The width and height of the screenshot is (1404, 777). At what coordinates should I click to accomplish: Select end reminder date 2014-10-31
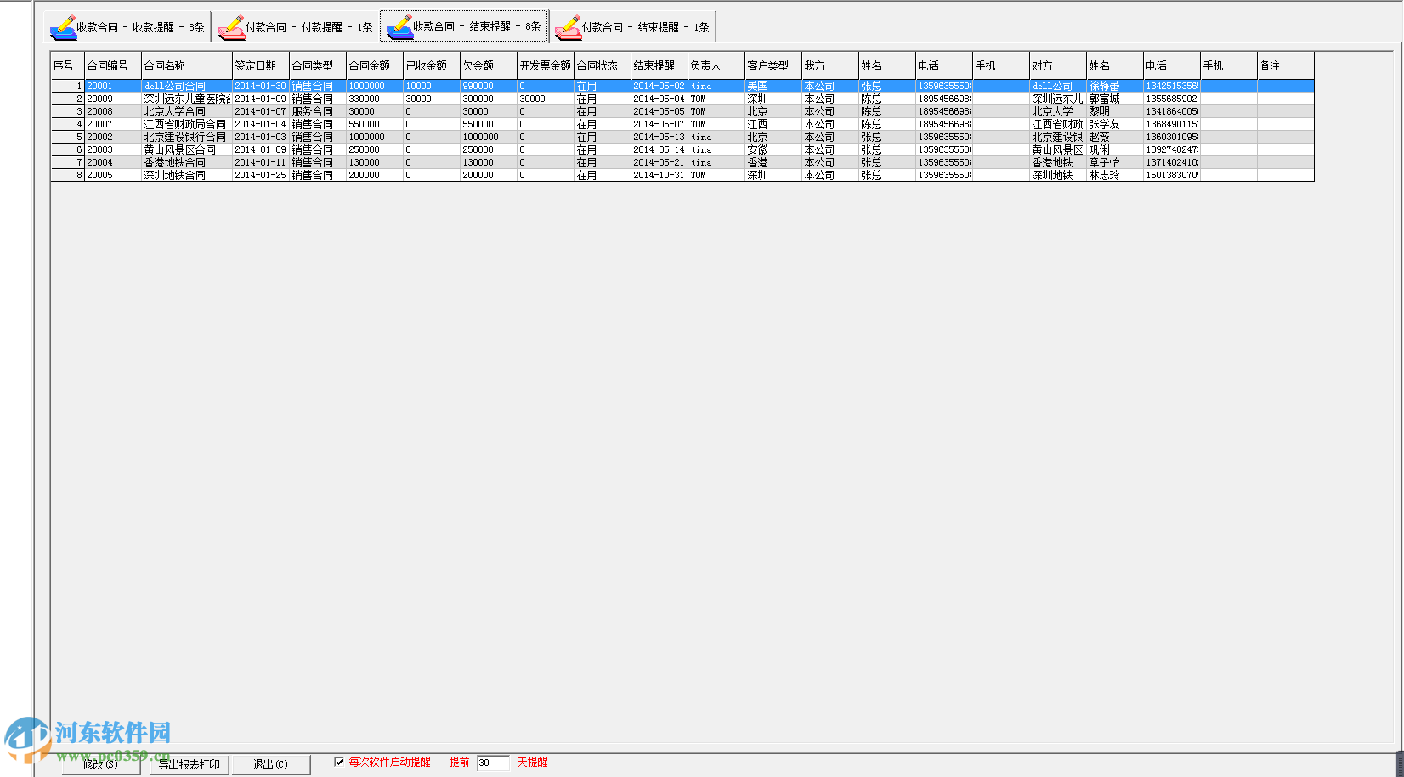660,175
